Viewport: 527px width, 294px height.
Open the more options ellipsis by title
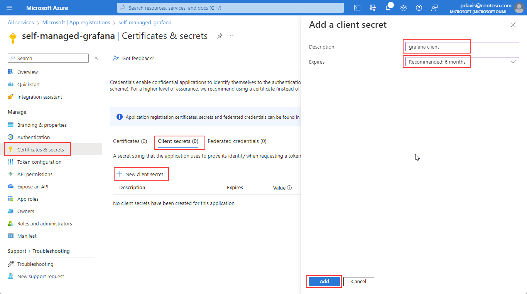[232, 36]
